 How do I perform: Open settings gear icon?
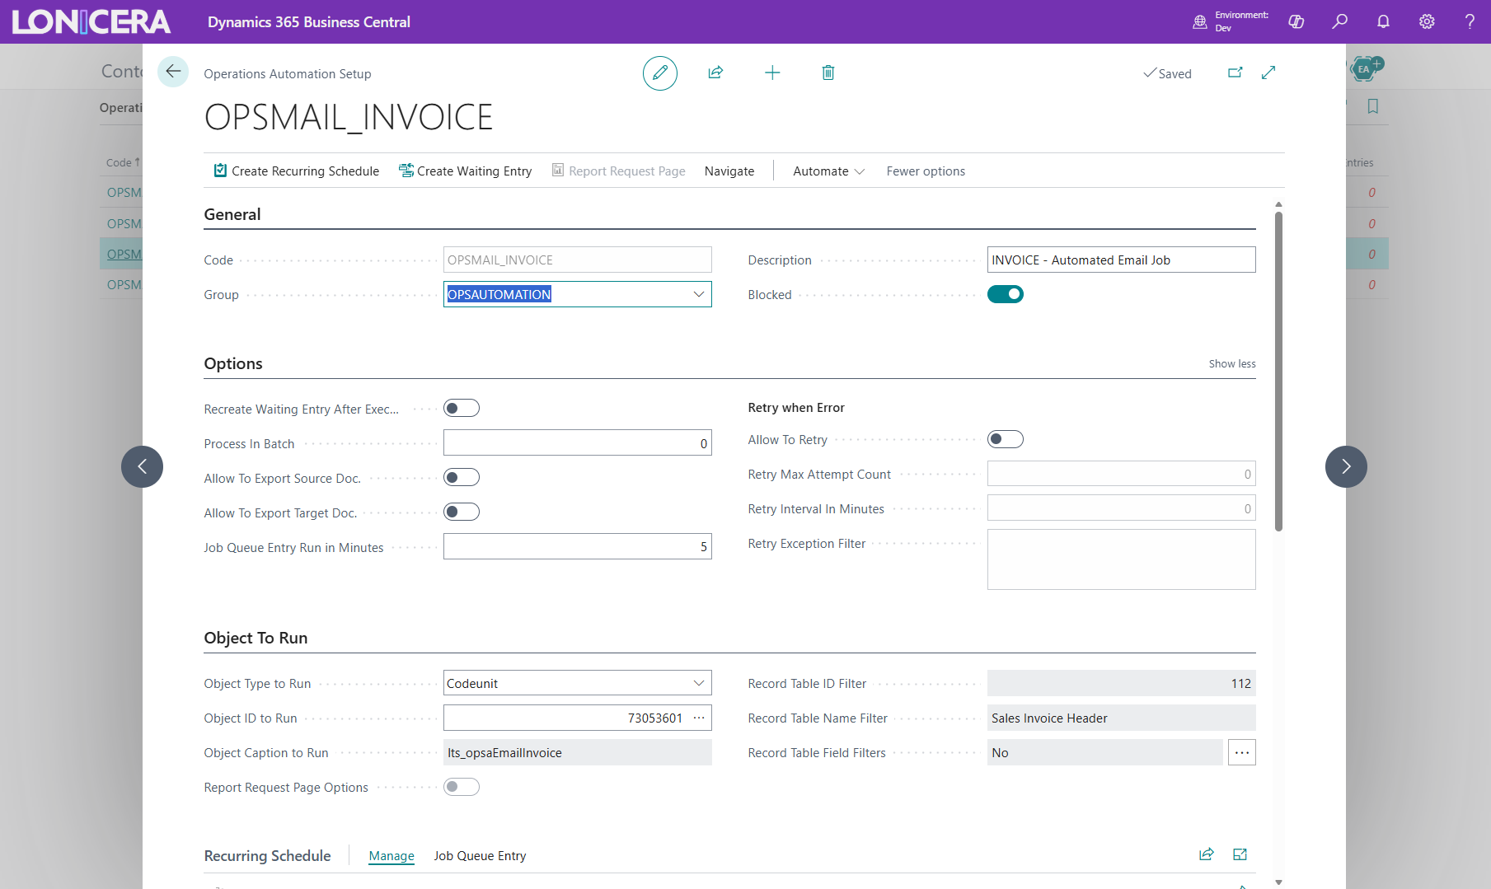pos(1427,21)
